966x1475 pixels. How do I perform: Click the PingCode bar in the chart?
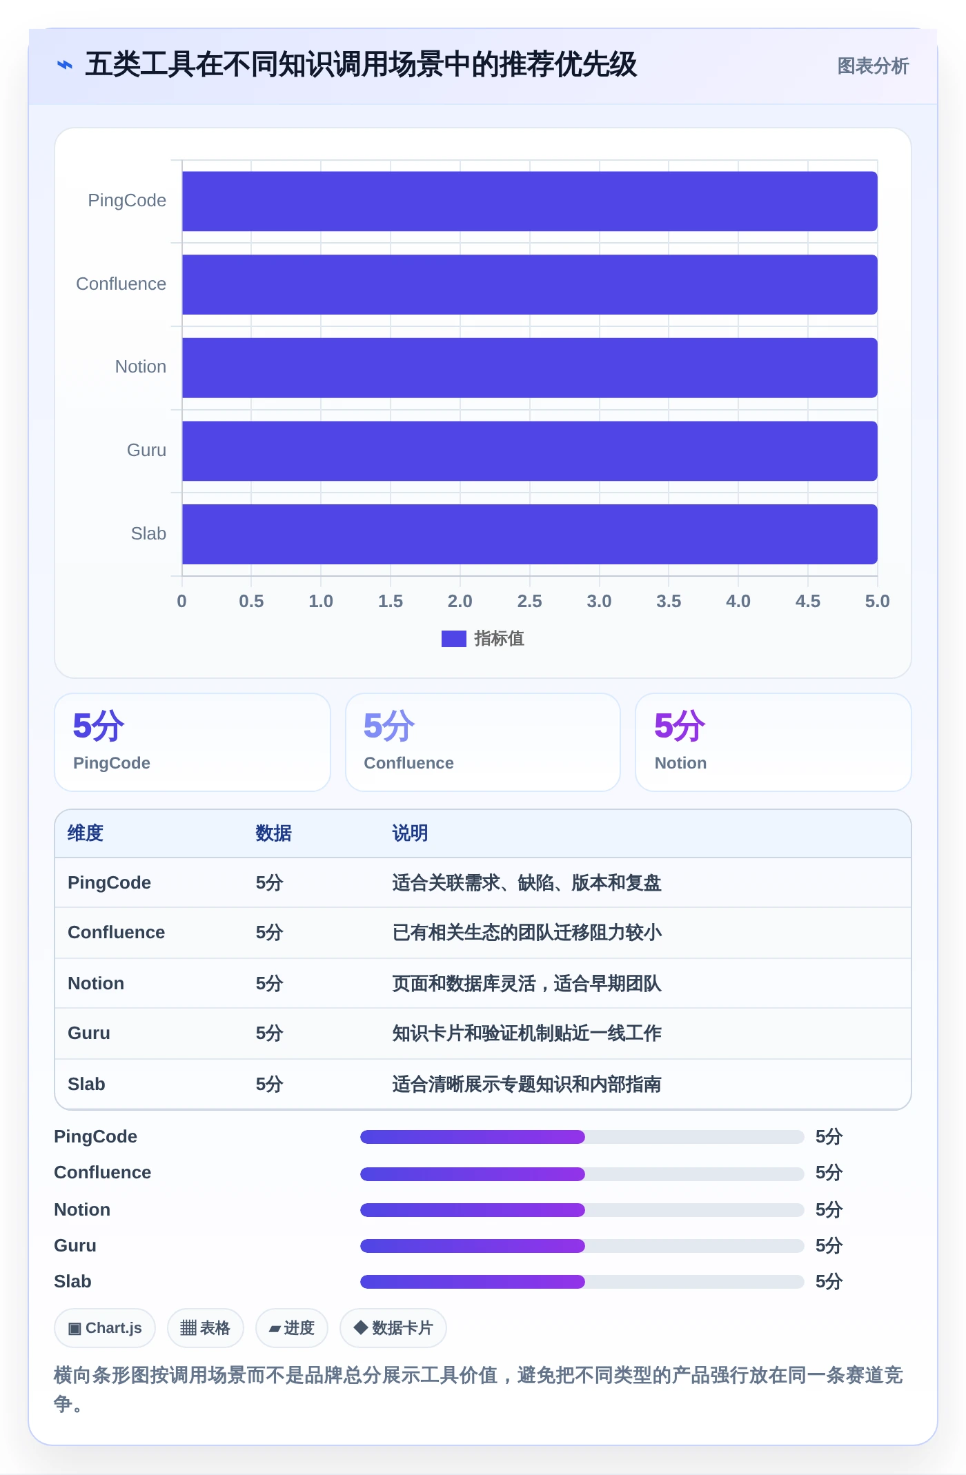(x=529, y=201)
